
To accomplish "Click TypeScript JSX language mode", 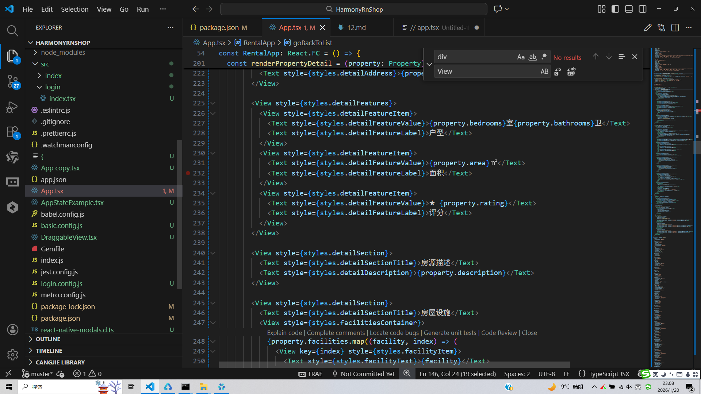I will [609, 374].
